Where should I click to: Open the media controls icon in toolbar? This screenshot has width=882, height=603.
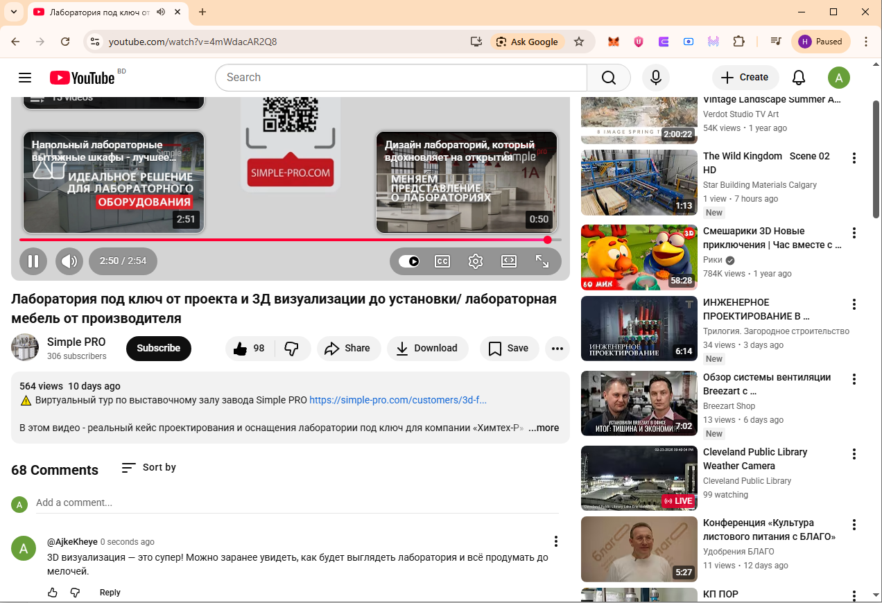click(x=776, y=42)
